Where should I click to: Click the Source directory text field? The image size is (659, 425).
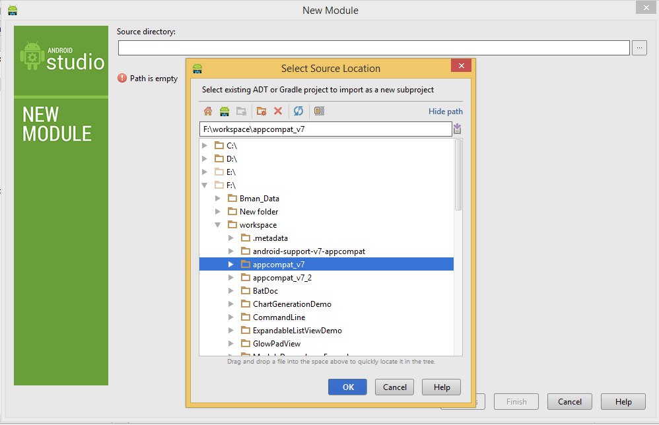click(x=374, y=48)
